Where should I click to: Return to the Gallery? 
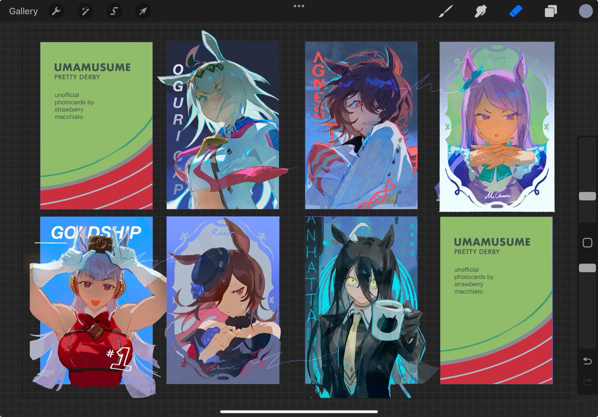click(x=23, y=11)
